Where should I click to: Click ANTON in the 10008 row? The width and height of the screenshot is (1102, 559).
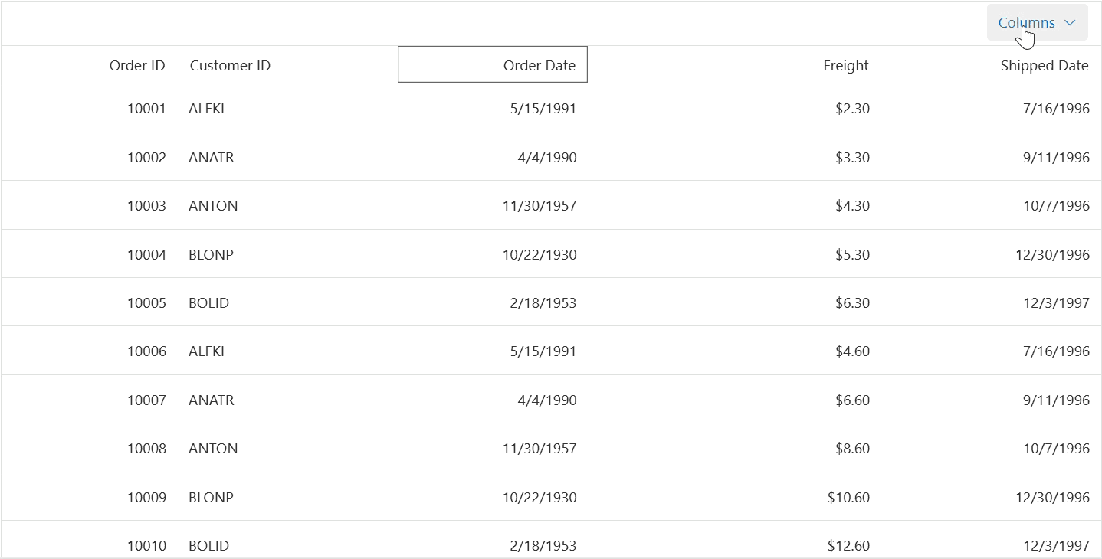coord(213,449)
